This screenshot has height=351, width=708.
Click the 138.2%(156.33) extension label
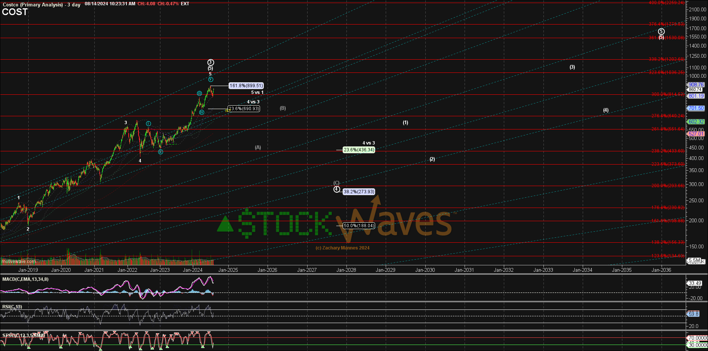pos(668,242)
